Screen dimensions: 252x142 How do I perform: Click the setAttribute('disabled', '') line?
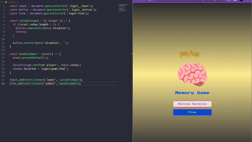(40, 43)
